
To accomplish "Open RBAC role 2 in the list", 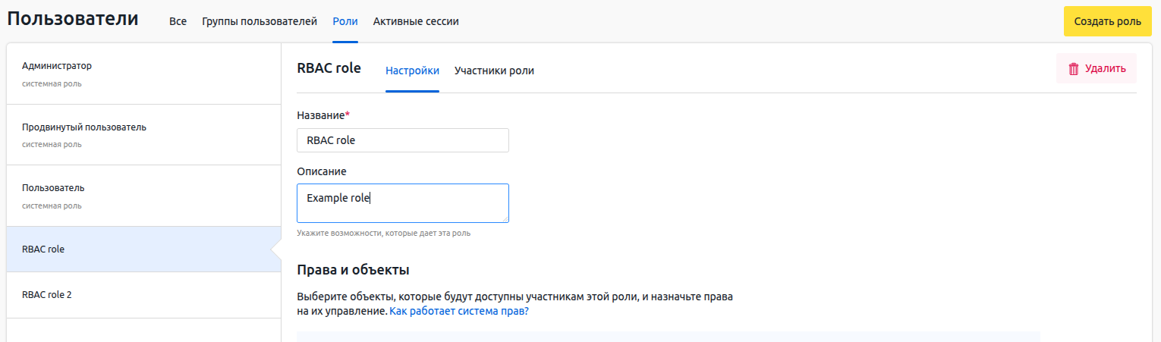I will [x=47, y=294].
